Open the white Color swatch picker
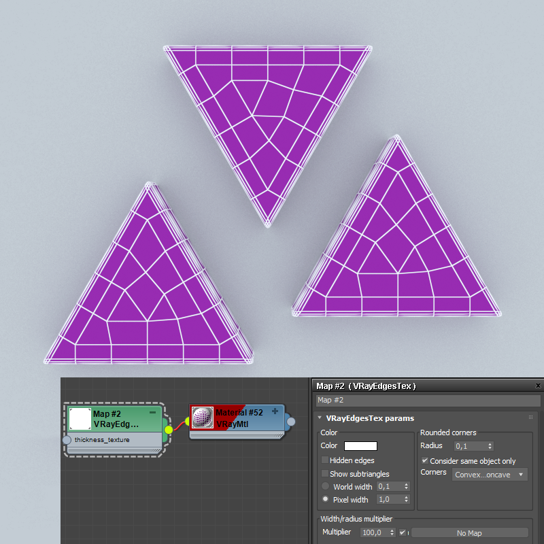544x544 pixels. coord(360,446)
